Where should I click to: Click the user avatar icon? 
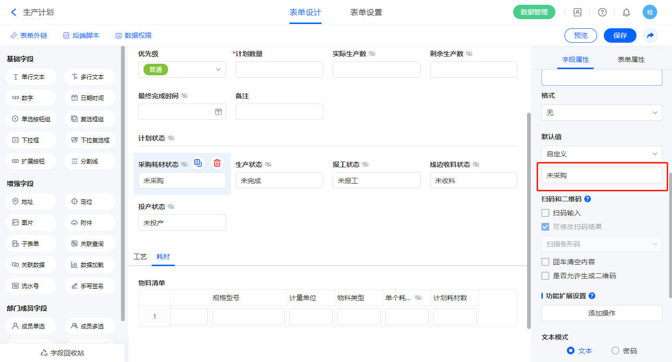click(650, 12)
